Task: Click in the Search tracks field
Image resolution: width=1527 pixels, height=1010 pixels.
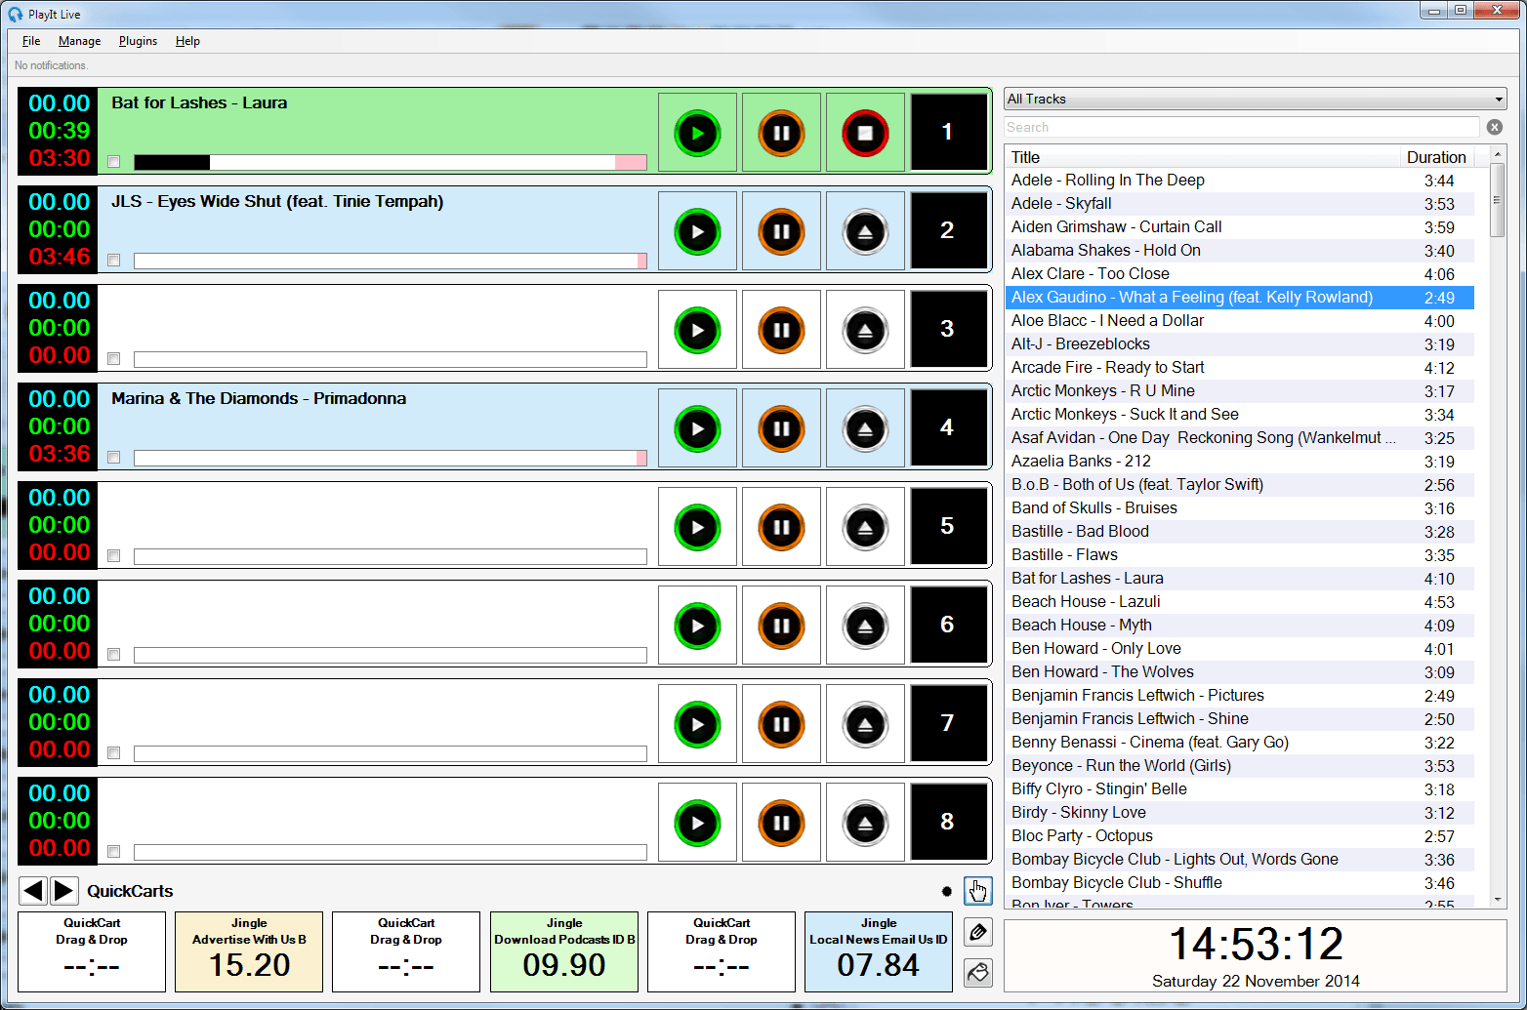Action: (x=1242, y=127)
